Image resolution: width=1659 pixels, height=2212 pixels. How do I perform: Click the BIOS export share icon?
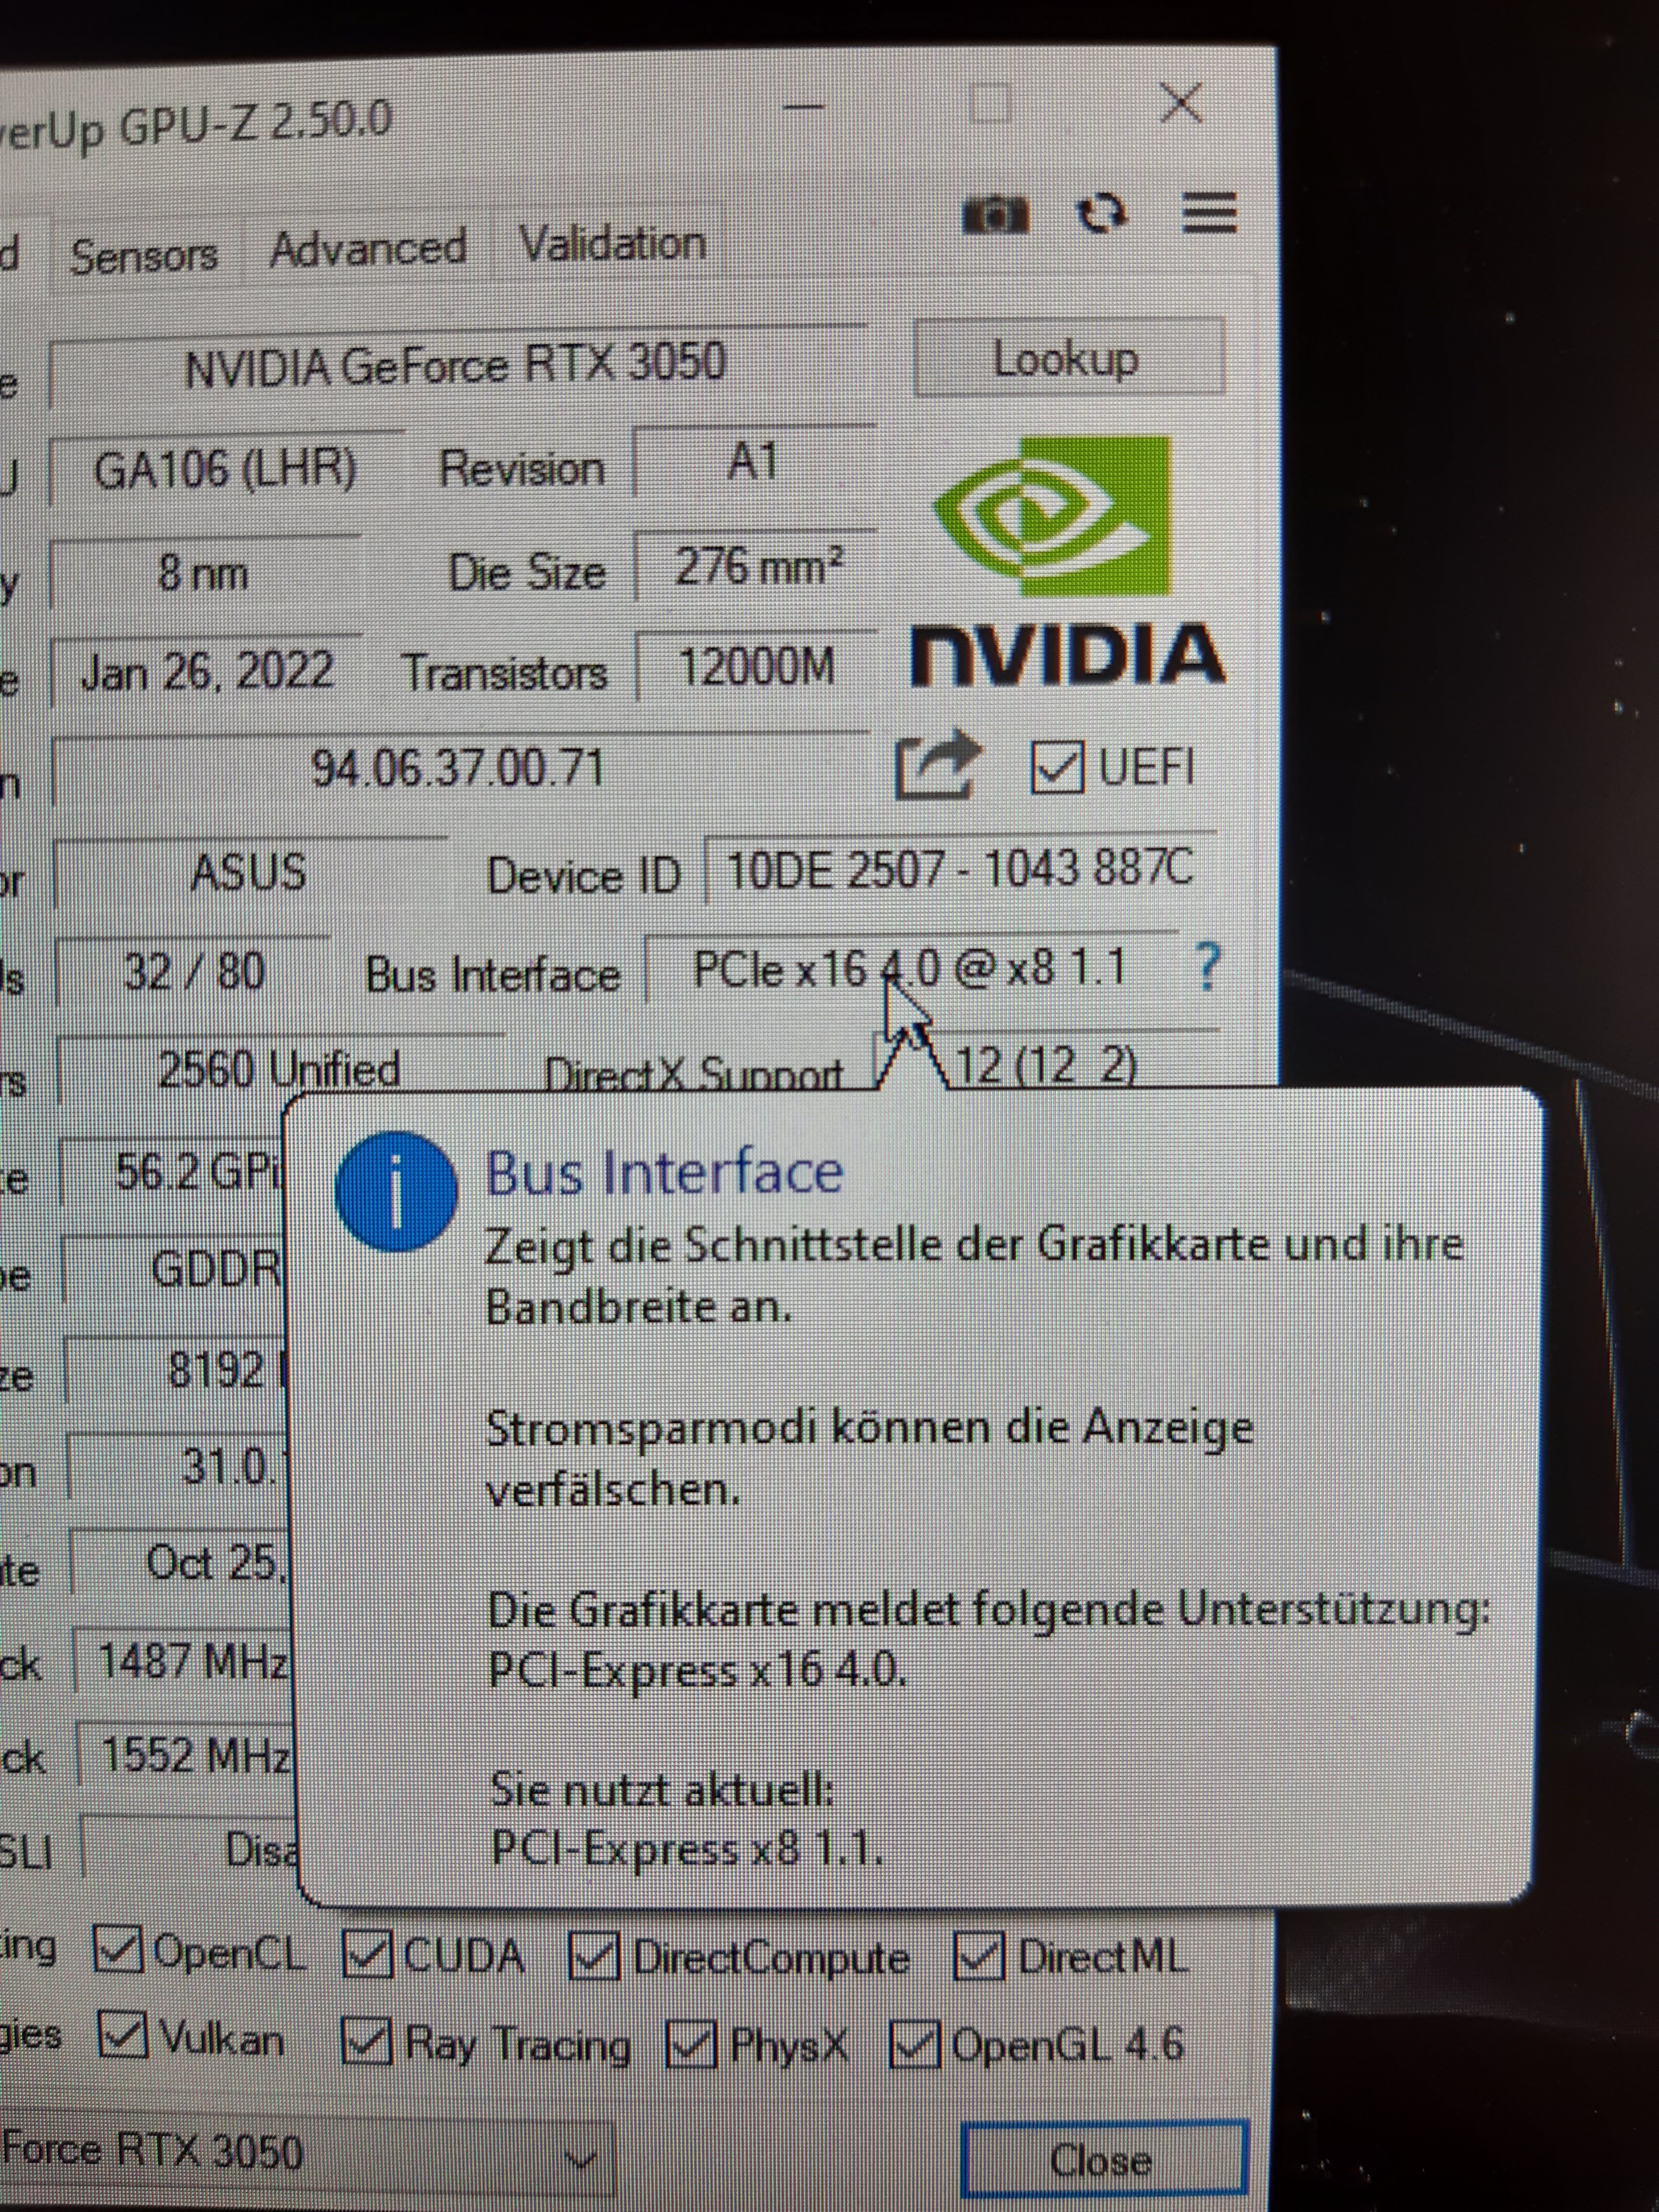tap(936, 765)
